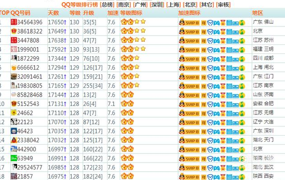The width and height of the screenshot is (285, 180).
Task: Click crown avatar of QQ 6666612
Action: pyautogui.click(x=13, y=67)
